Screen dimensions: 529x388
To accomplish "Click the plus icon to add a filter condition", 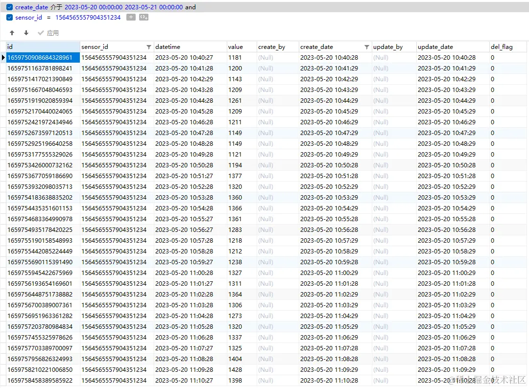I will click(131, 17).
